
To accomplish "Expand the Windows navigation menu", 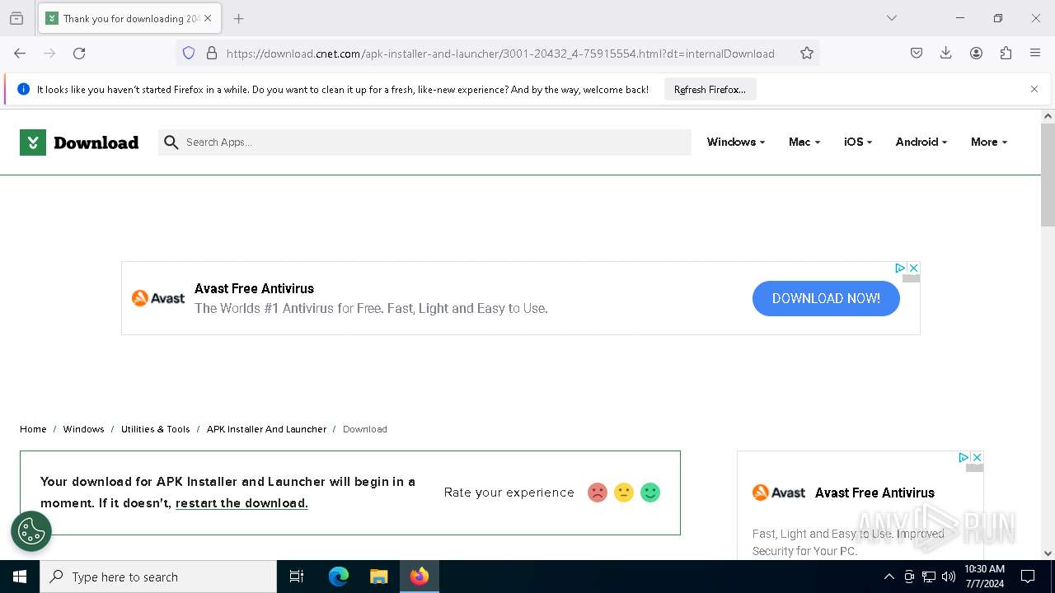I will [x=735, y=142].
